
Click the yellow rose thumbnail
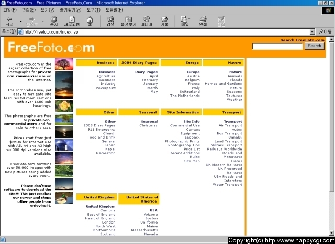coord(64,105)
